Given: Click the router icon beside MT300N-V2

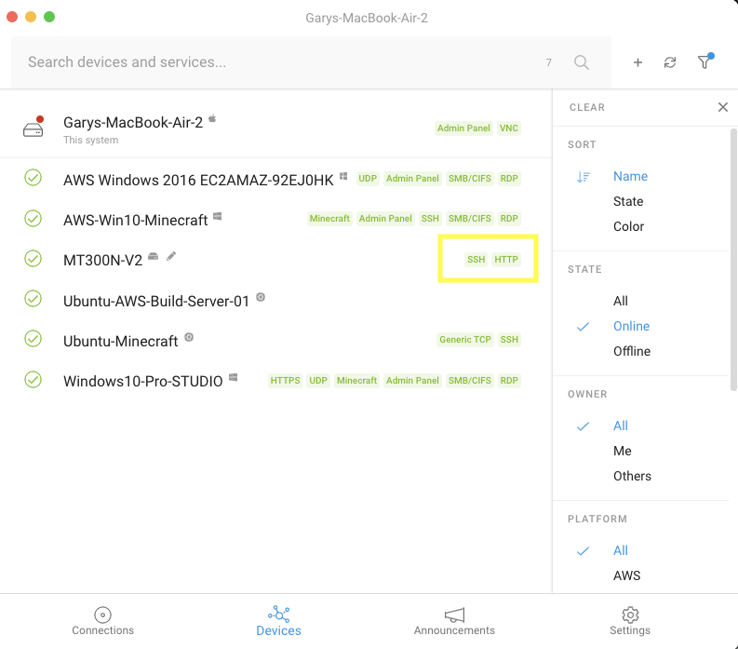Looking at the screenshot, I should pos(154,256).
